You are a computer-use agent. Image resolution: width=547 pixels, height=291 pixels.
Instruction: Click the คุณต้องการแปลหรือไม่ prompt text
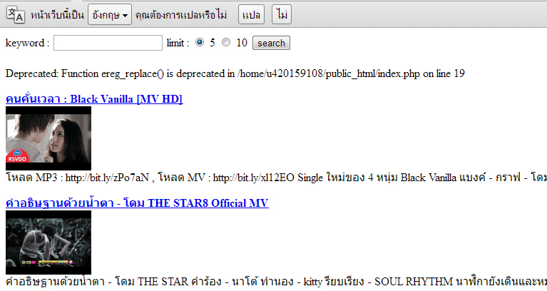pos(181,15)
